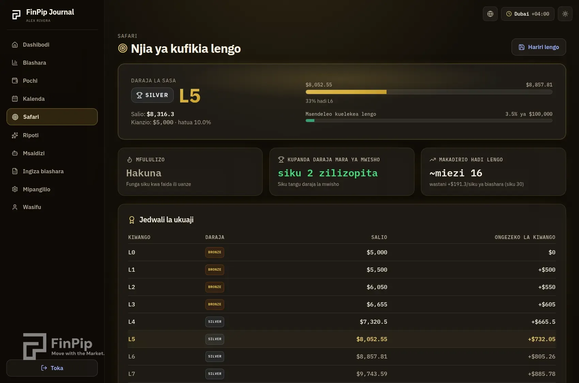Click the Safari target icon in sidebar
The height and width of the screenshot is (383, 579).
pyautogui.click(x=15, y=117)
